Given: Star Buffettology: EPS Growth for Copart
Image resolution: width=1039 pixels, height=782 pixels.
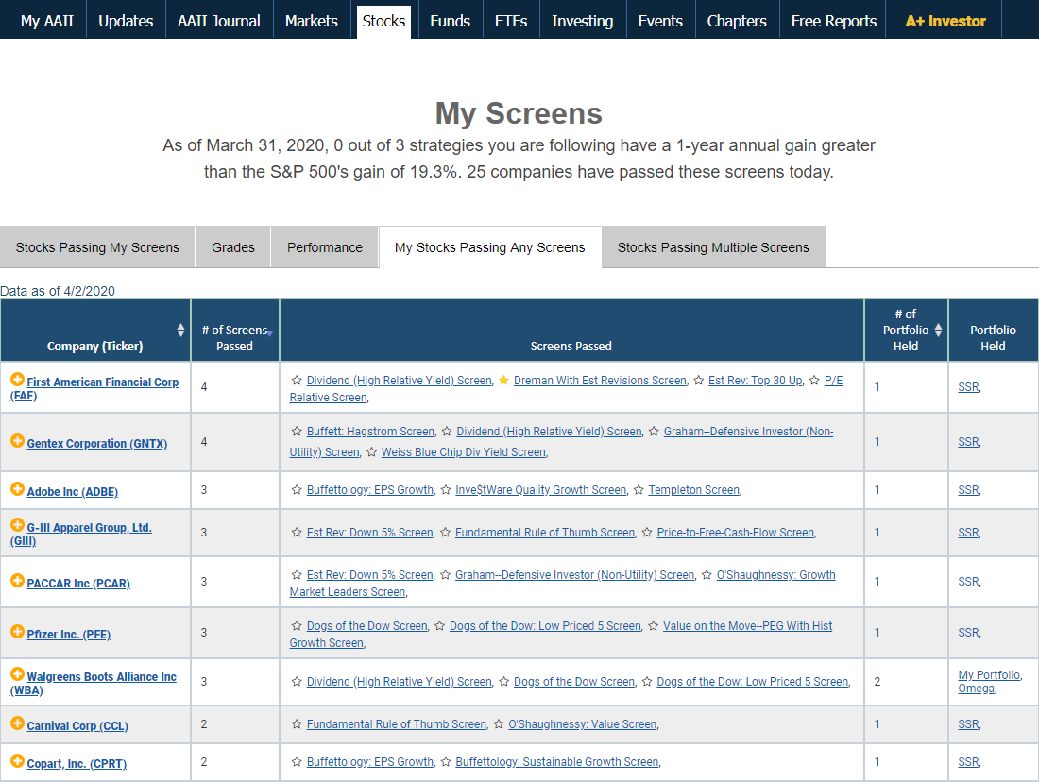Looking at the screenshot, I should coord(297,762).
